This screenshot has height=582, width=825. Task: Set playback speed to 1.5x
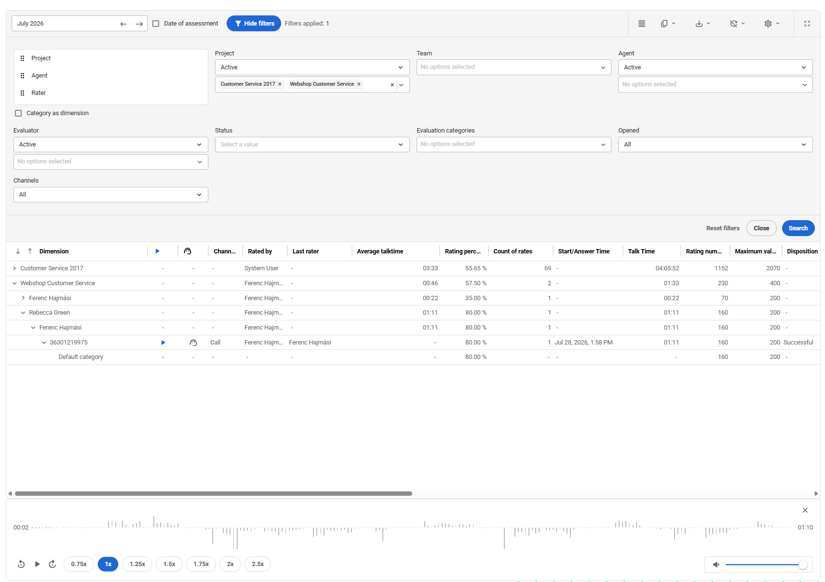169,564
